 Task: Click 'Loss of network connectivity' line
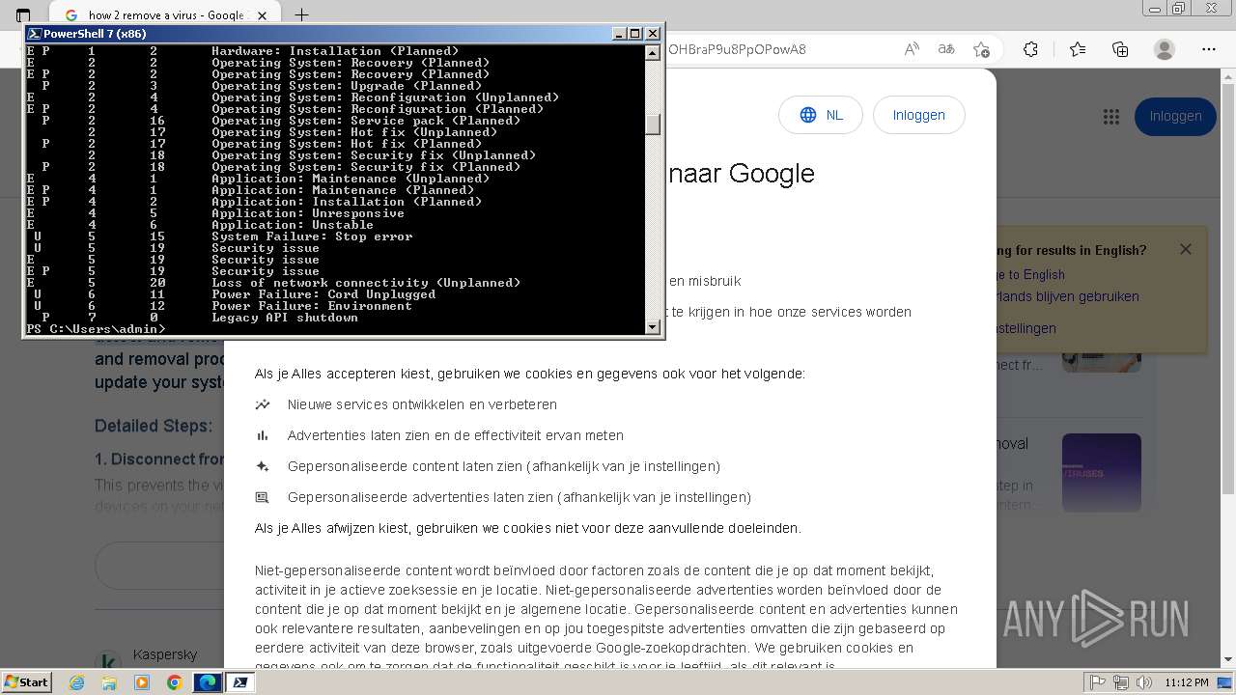(x=366, y=283)
